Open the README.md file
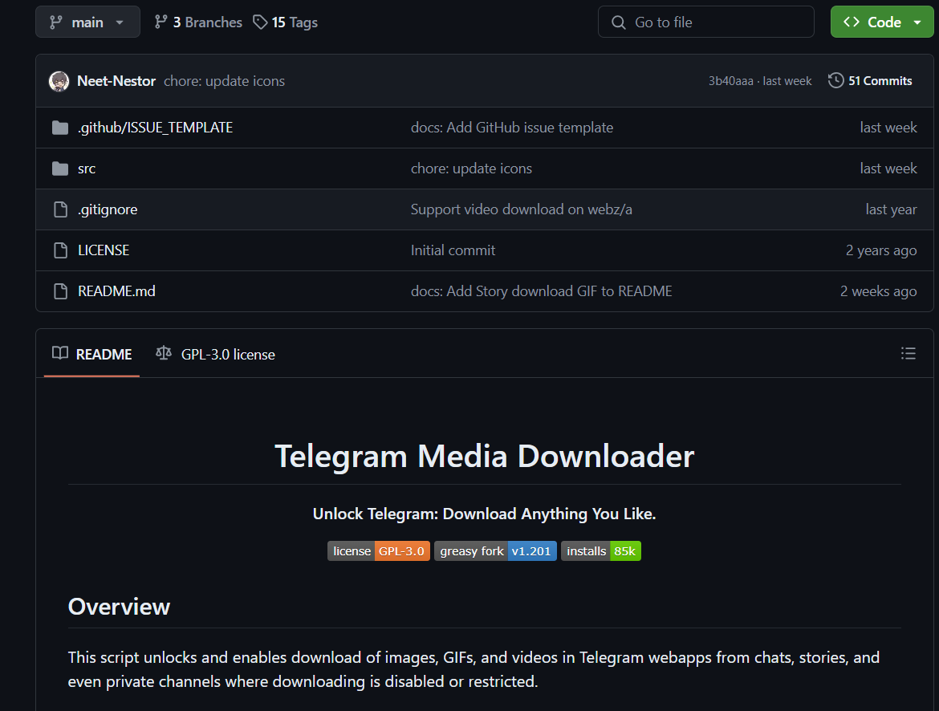Screen dimensions: 939x711 (x=116, y=290)
